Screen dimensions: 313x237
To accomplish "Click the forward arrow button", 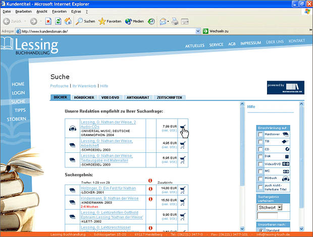I will coord(33,21).
